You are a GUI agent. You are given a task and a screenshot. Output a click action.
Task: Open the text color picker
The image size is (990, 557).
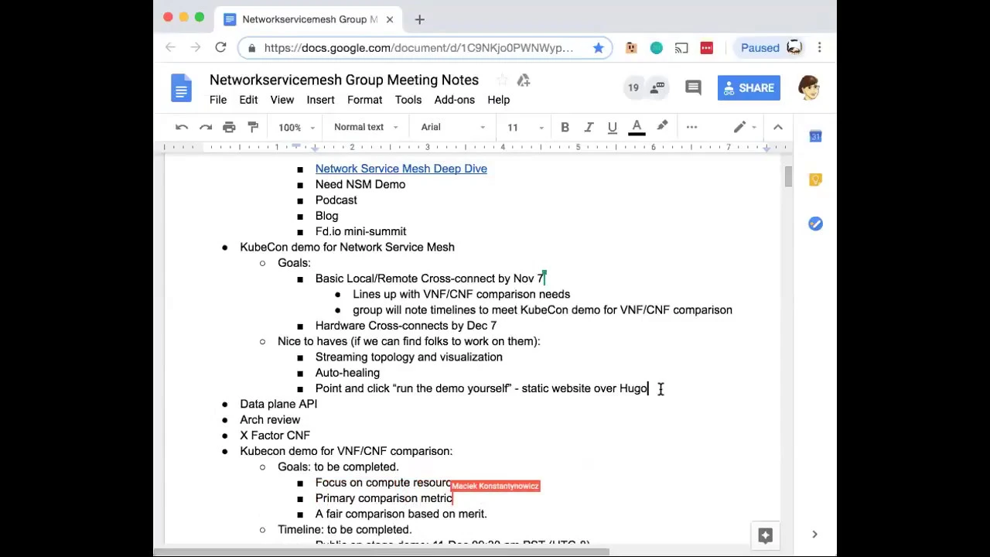[x=637, y=128]
